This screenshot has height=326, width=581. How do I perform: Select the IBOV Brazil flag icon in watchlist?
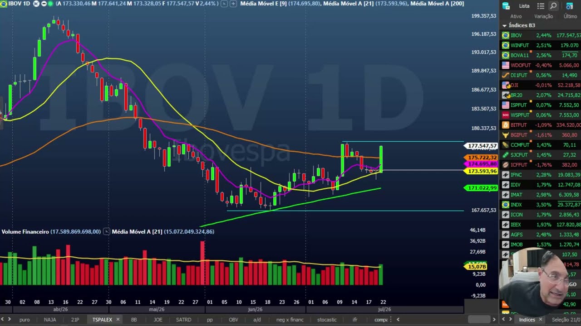coord(506,35)
